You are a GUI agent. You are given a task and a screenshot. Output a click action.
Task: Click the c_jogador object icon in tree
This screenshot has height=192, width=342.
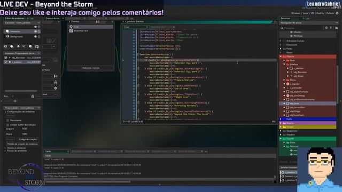(x=287, y=84)
